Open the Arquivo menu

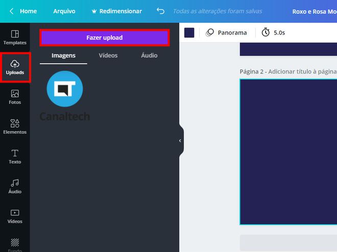click(64, 11)
